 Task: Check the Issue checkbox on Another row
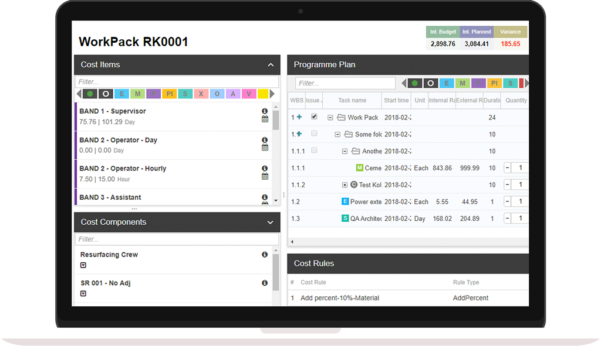pos(314,150)
